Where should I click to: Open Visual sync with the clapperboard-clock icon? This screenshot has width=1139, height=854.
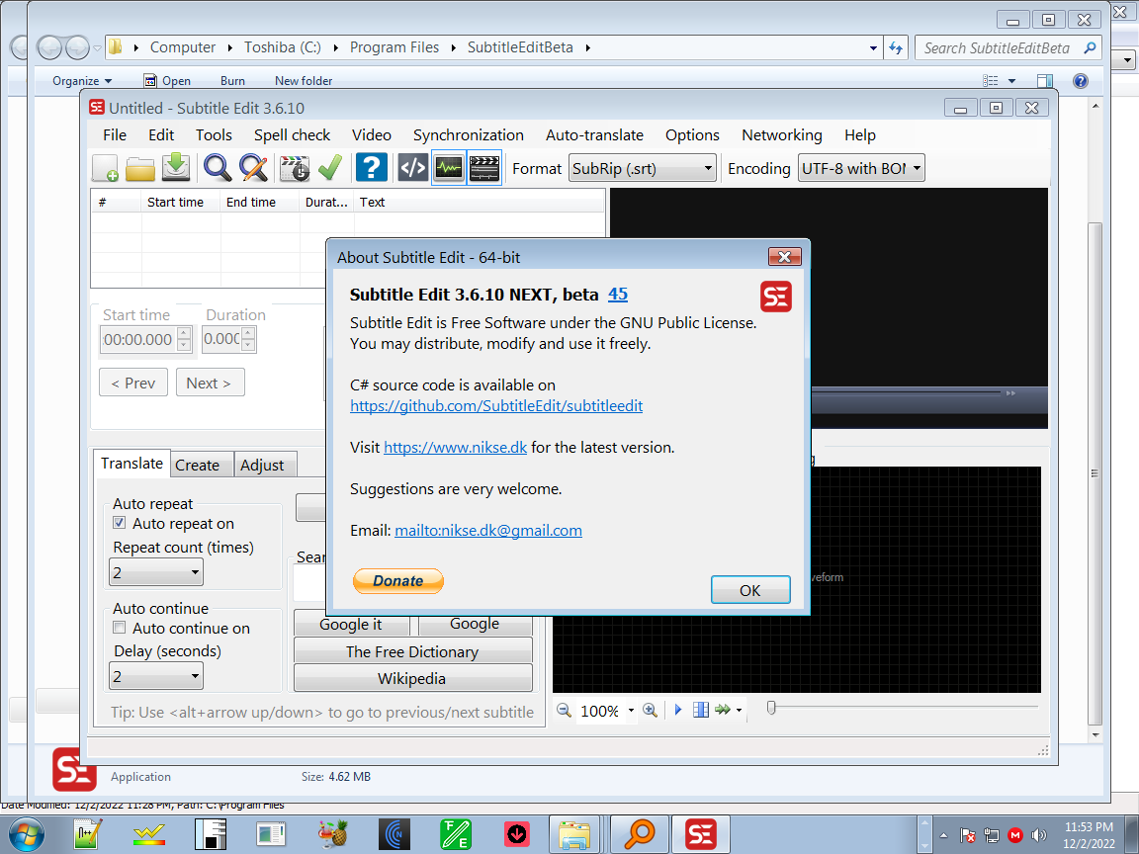(295, 168)
